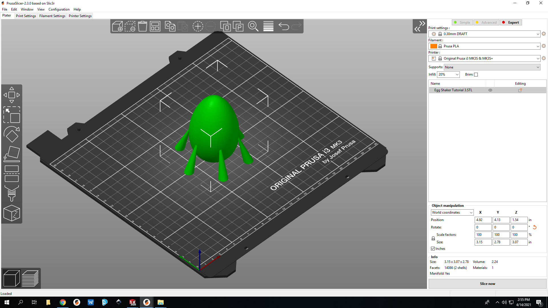Viewport: 548px width, 308px height.
Task: Switch to sliced layers preview icon
Action: coord(30,278)
